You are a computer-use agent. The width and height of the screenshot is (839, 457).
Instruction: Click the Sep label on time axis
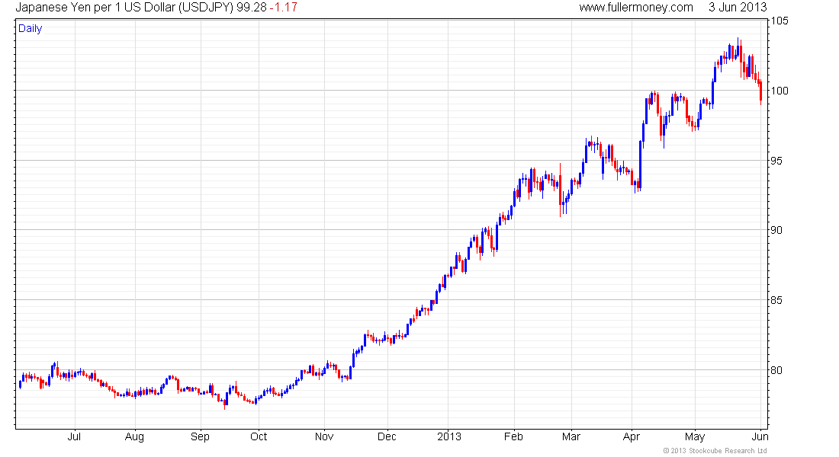click(200, 436)
